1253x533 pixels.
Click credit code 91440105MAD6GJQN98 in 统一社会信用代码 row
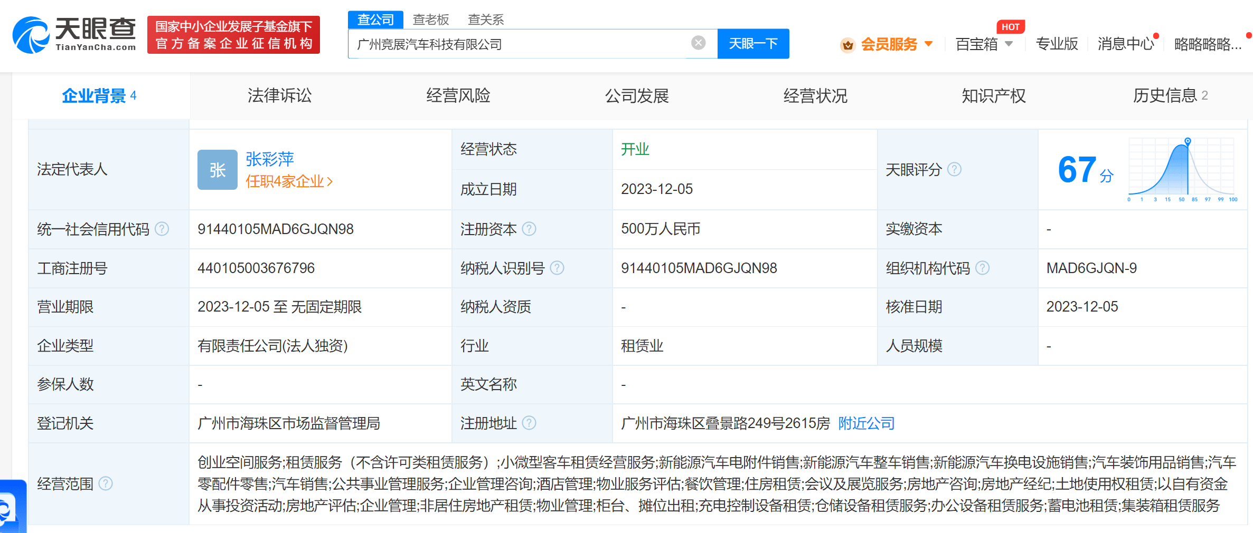276,229
